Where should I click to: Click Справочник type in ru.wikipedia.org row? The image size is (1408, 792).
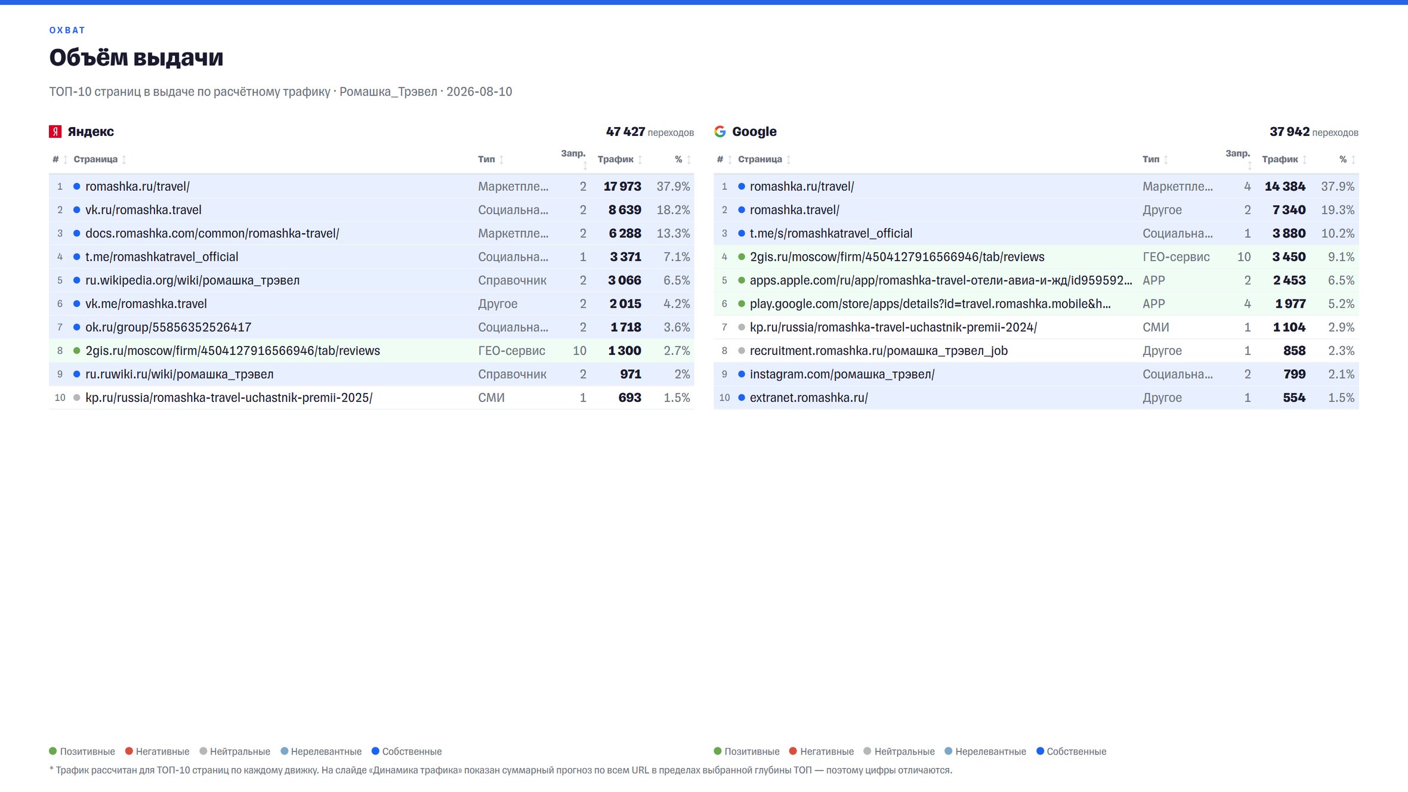pyautogui.click(x=512, y=280)
